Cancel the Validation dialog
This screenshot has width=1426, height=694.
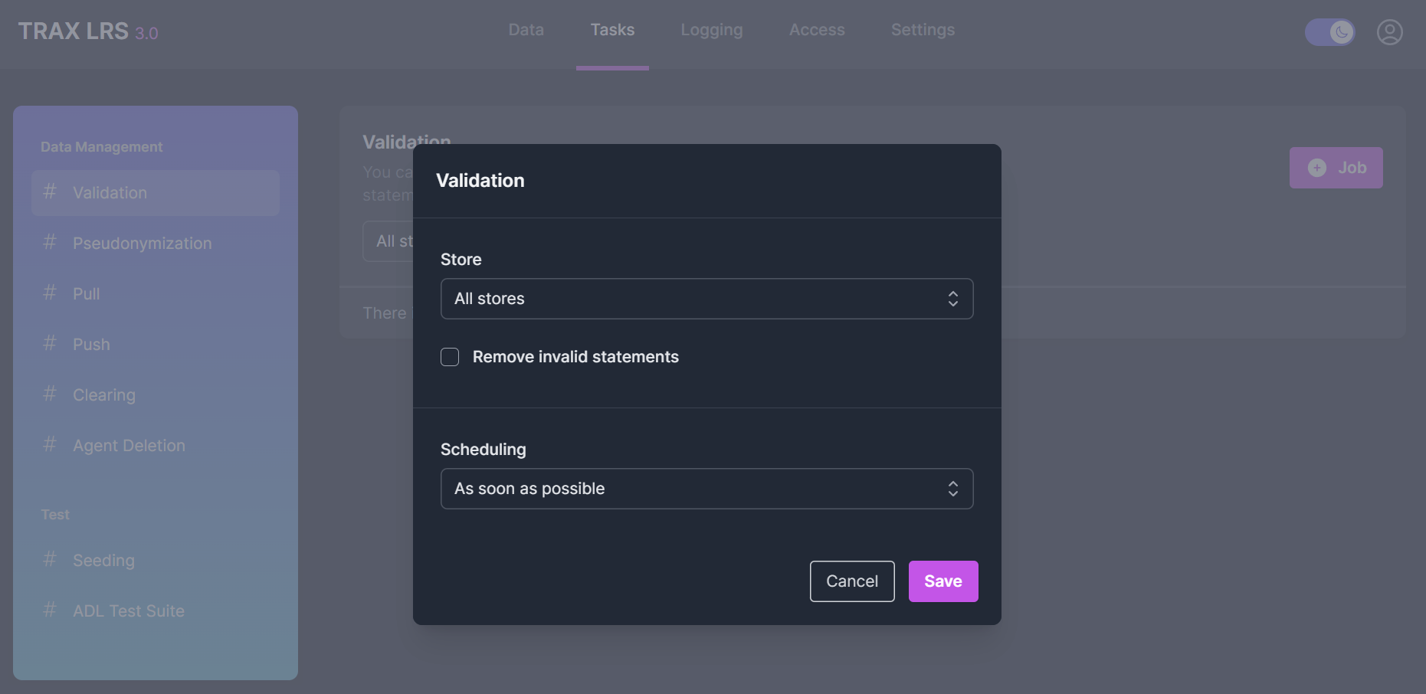click(x=851, y=581)
